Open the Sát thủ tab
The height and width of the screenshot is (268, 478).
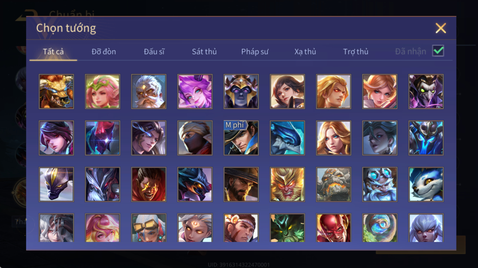(x=204, y=51)
